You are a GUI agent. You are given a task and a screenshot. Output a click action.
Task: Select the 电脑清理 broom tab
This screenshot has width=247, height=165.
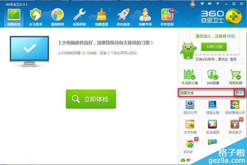pos(101,17)
